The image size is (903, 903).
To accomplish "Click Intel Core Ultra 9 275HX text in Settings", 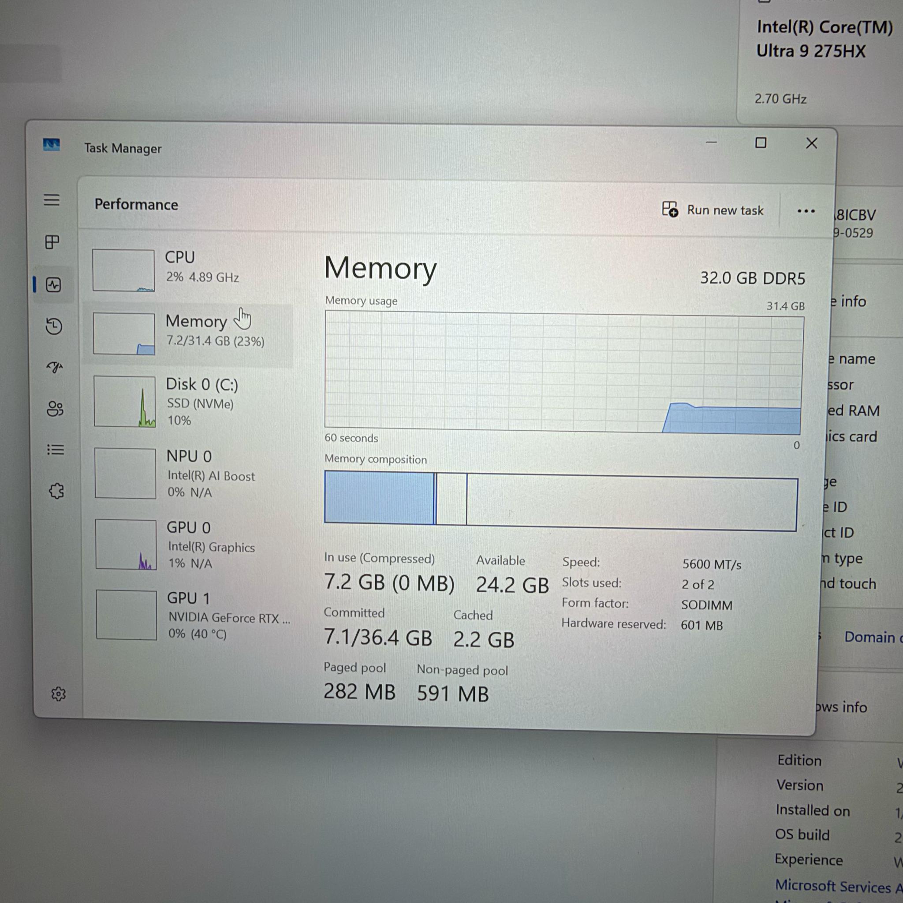I will coord(825,39).
